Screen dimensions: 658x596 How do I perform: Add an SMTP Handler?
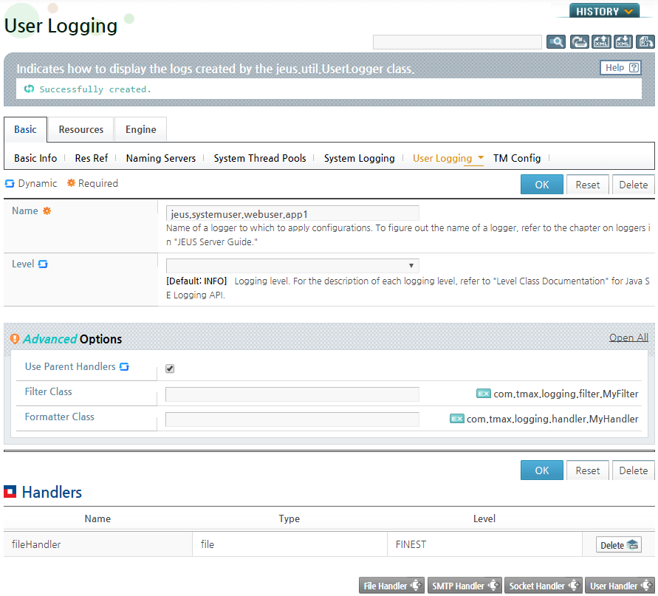[x=465, y=586]
